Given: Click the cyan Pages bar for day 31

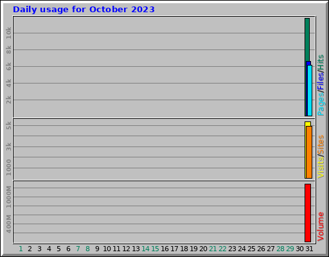Looking at the screenshot, I should [x=310, y=91].
